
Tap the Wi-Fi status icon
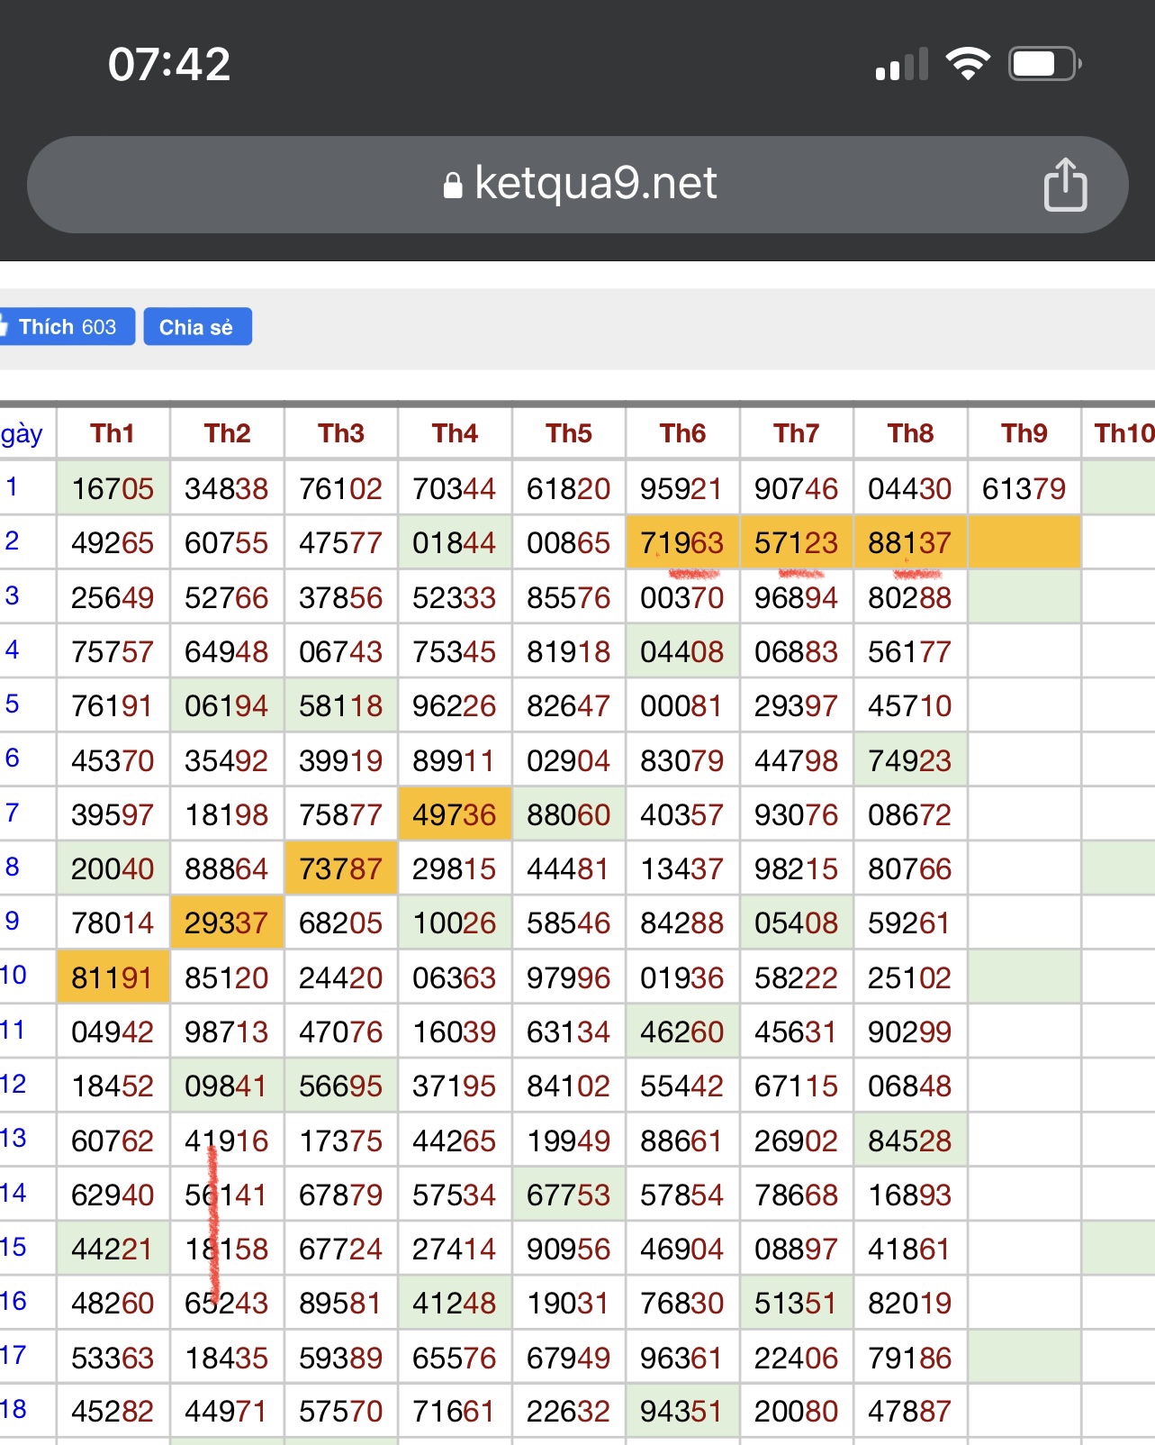click(x=968, y=64)
